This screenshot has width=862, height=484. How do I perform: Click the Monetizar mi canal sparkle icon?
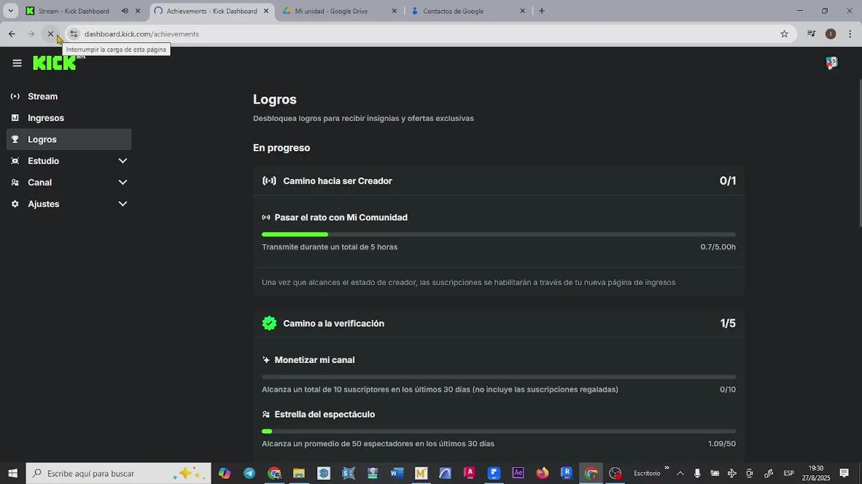pos(266,360)
